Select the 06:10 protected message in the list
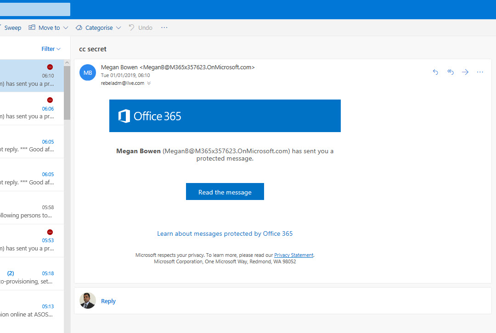The image size is (496, 333). click(32, 76)
